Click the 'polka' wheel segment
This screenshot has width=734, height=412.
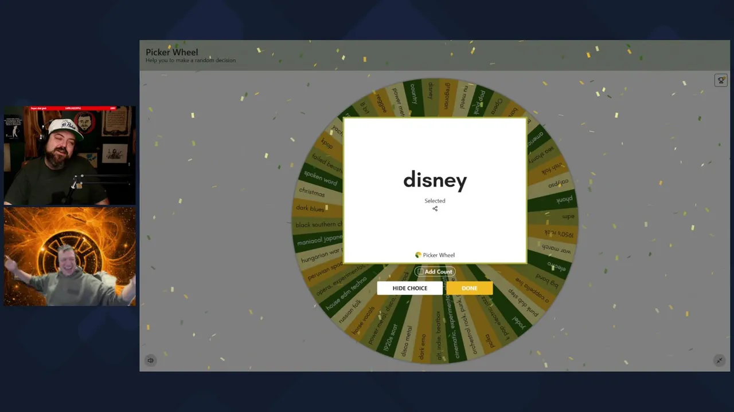(489, 340)
